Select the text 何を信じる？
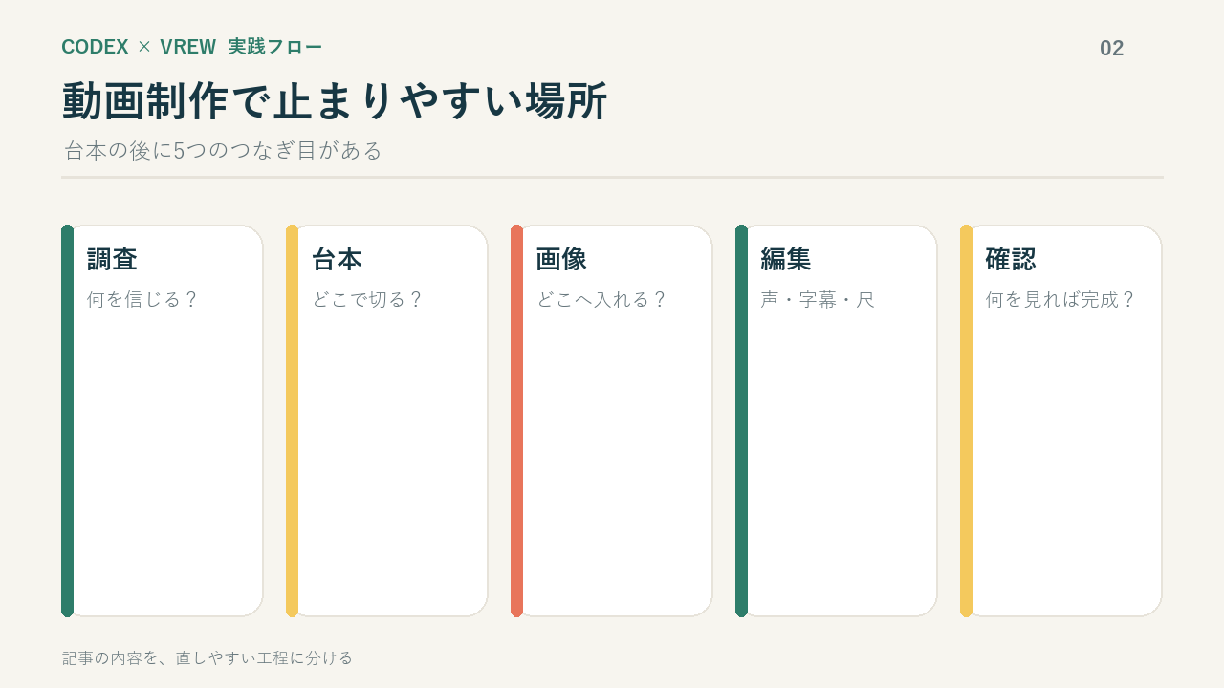This screenshot has width=1224, height=688. [x=142, y=300]
